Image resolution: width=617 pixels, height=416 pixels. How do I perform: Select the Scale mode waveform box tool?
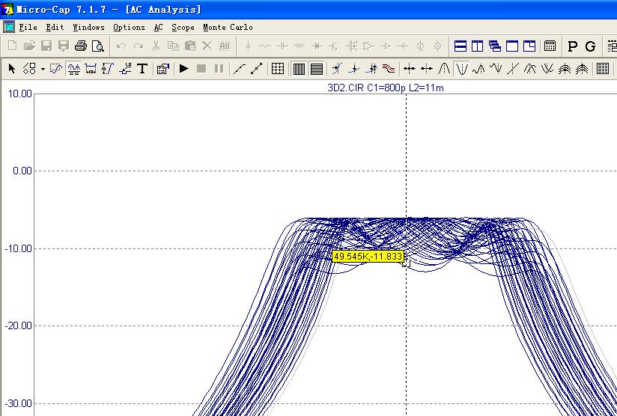(x=56, y=69)
